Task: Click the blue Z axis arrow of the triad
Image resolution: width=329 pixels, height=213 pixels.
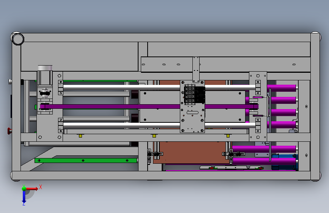Action: tap(24, 197)
